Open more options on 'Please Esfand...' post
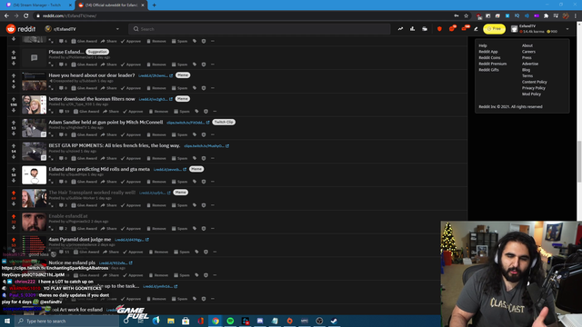582x327 pixels. 213,64
